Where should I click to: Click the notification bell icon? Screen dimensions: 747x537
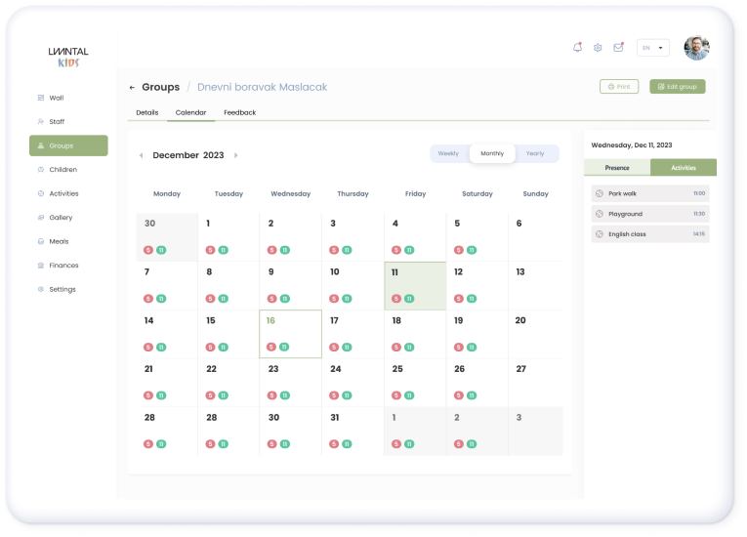click(577, 47)
